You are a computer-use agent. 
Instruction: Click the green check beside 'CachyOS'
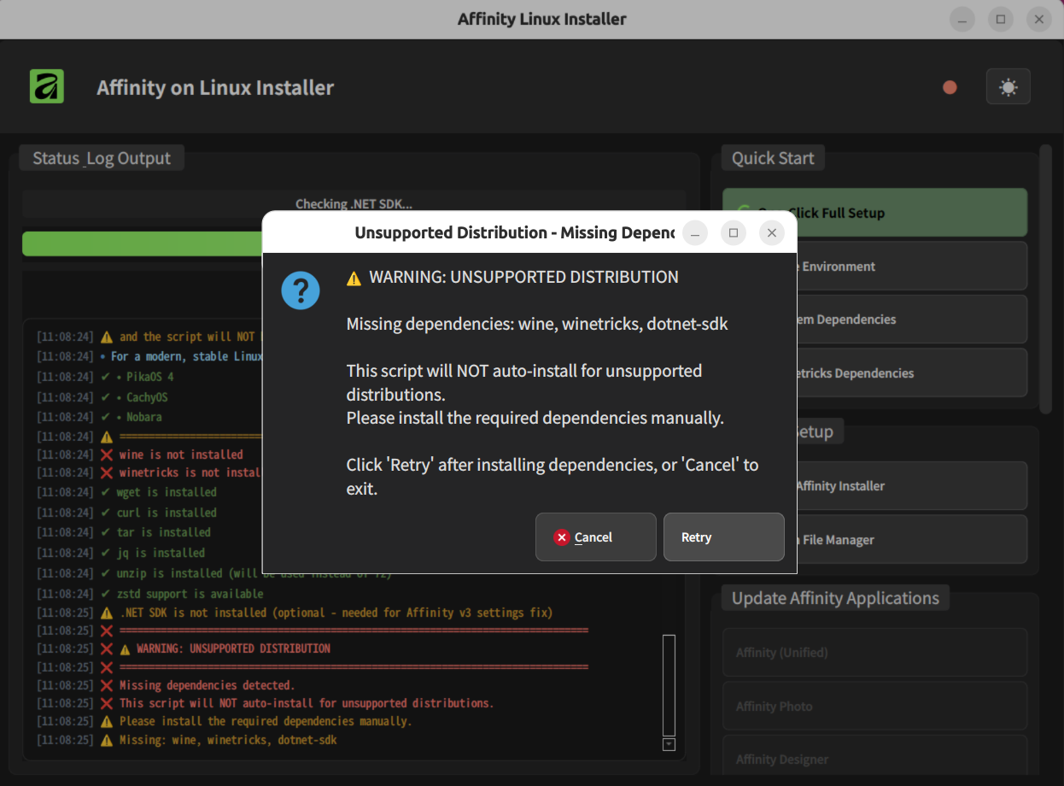(x=106, y=397)
